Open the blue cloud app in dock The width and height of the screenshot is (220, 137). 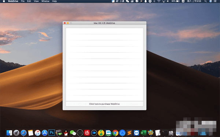(122, 133)
